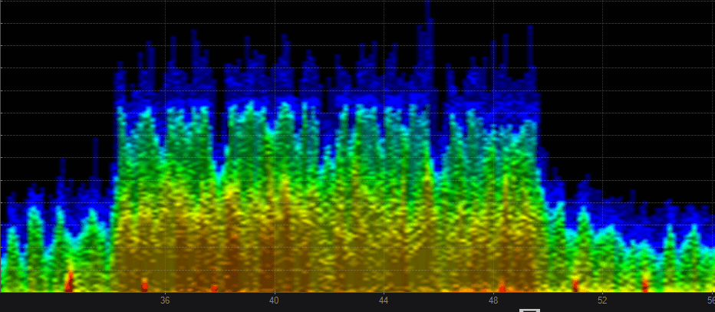Click the channel 36 axis label
Image resolution: width=715 pixels, height=312 pixels.
[165, 301]
